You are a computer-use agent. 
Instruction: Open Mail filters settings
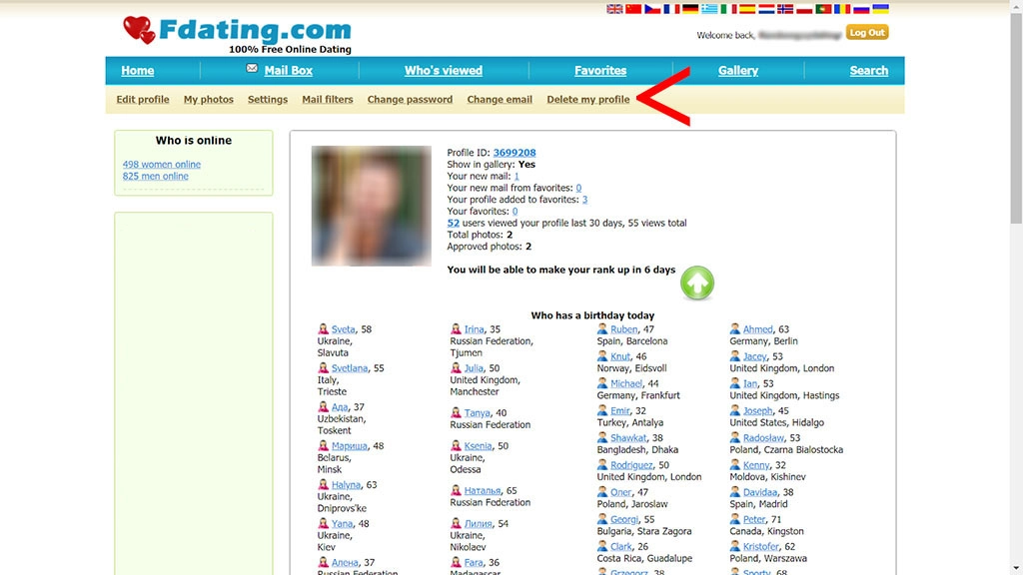coord(328,100)
